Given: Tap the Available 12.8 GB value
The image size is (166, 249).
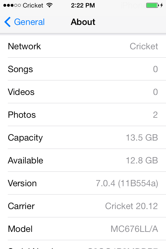Looking at the screenshot, I should coord(142,160).
